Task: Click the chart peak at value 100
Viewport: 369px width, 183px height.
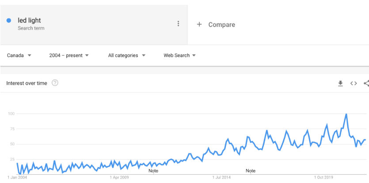Action: (346, 114)
